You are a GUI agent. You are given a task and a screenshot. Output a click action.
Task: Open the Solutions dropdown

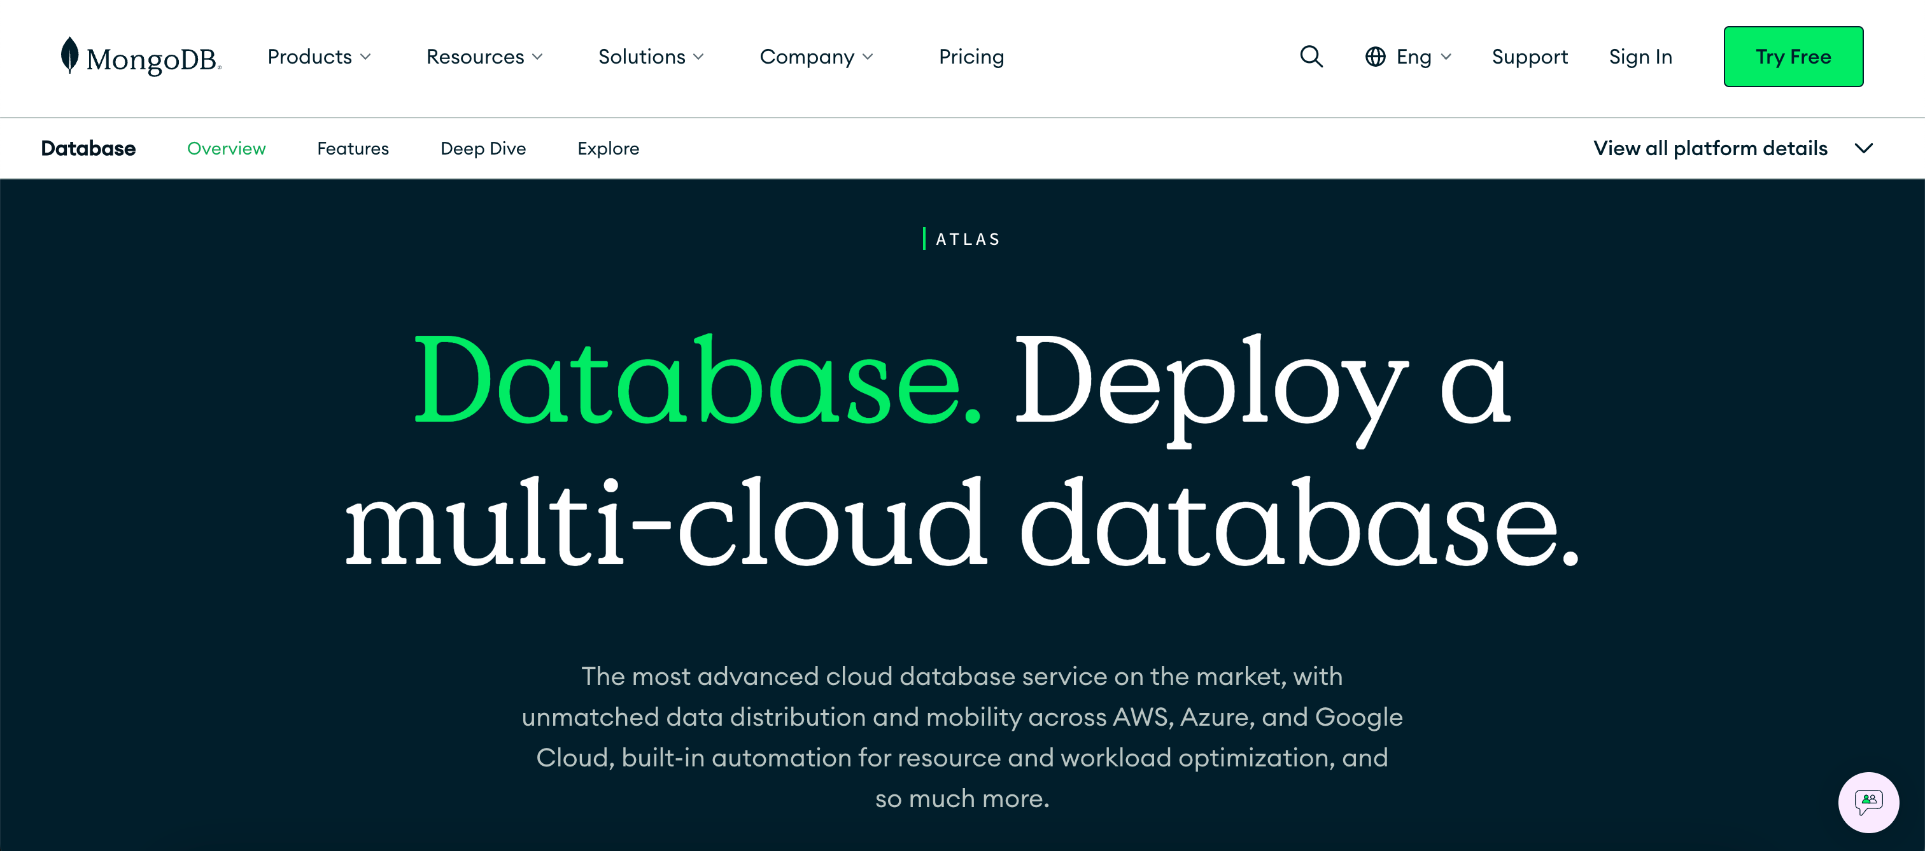click(x=651, y=57)
